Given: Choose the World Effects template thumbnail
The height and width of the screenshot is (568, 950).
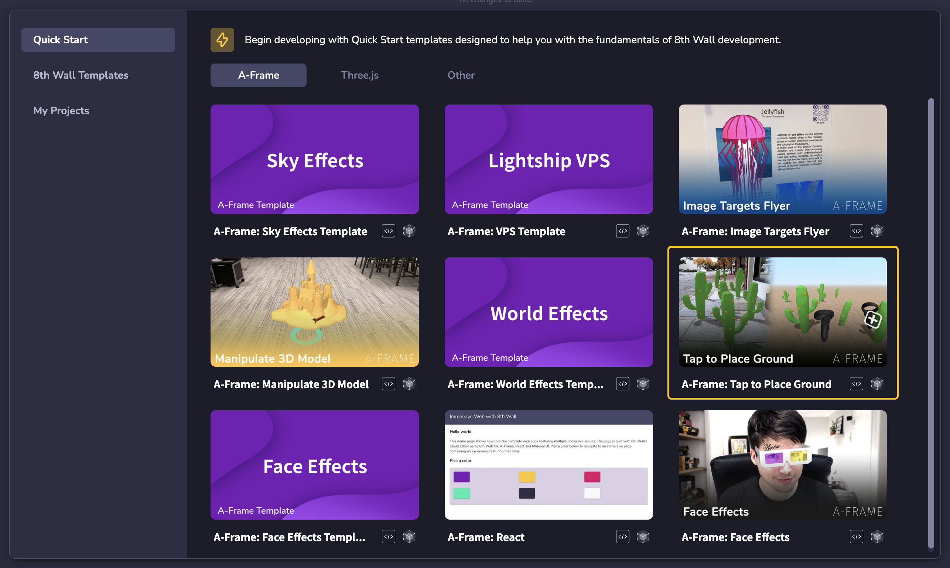Looking at the screenshot, I should (549, 312).
